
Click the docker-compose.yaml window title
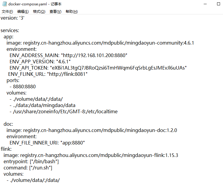pos(35,4)
